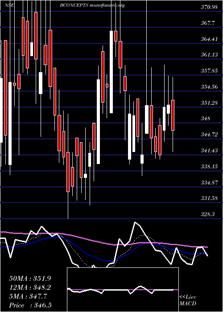Click inside the Live MACD inset chart
Screen dimensions: 223x312
123,290
